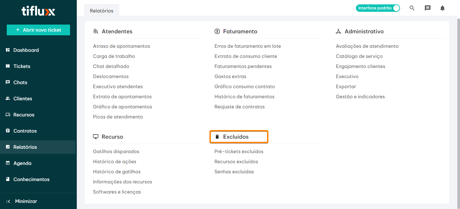Open the notifications bell icon
This screenshot has height=209, width=460.
click(x=442, y=8)
